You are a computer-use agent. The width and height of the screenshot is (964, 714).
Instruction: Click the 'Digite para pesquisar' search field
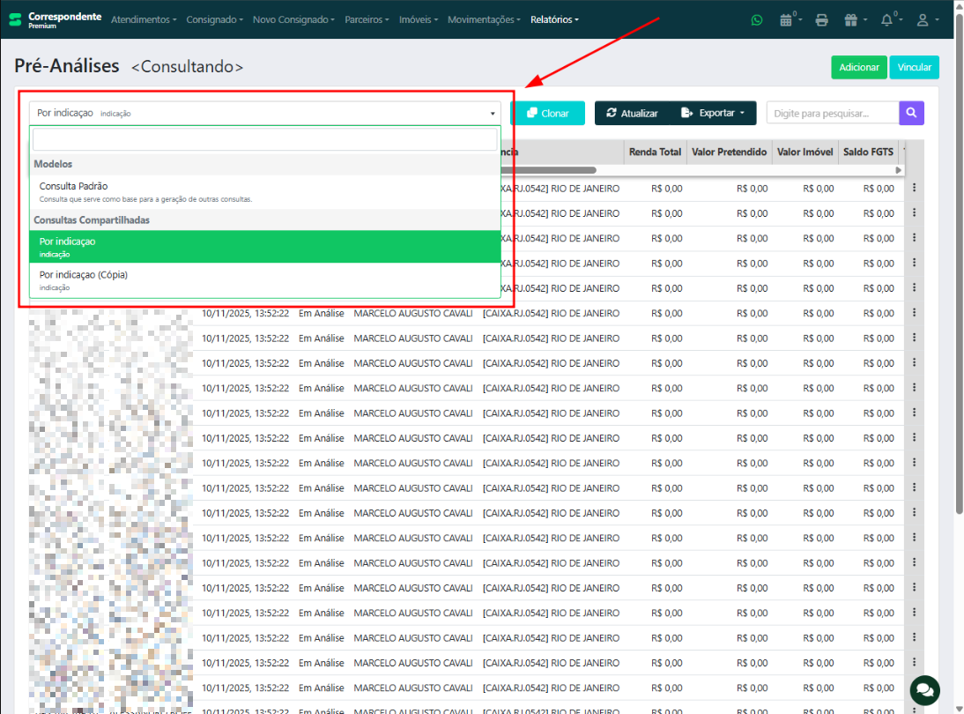tap(832, 113)
